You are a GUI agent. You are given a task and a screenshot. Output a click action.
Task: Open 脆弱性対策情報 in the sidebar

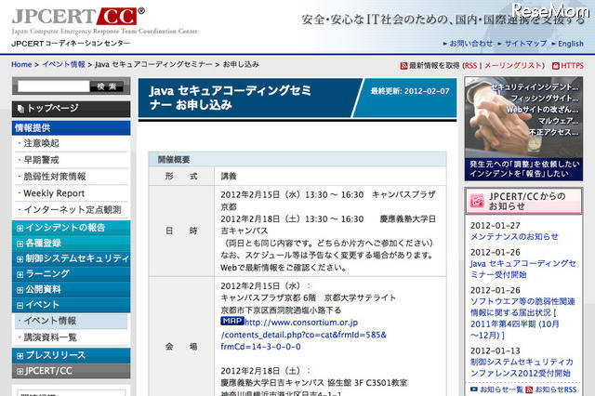[x=55, y=177]
